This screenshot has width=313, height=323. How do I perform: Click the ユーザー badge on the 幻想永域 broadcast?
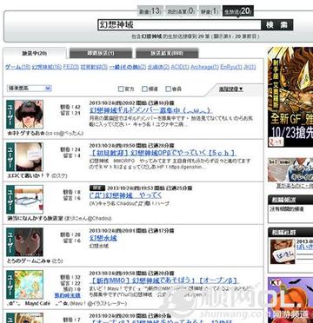10,242
